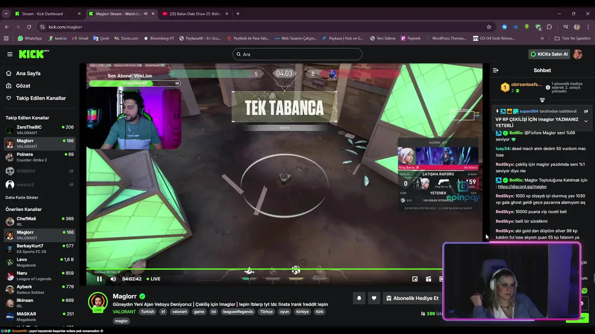Open the Maglorr streamer avatar
Image resolution: width=595 pixels, height=334 pixels.
click(98, 302)
